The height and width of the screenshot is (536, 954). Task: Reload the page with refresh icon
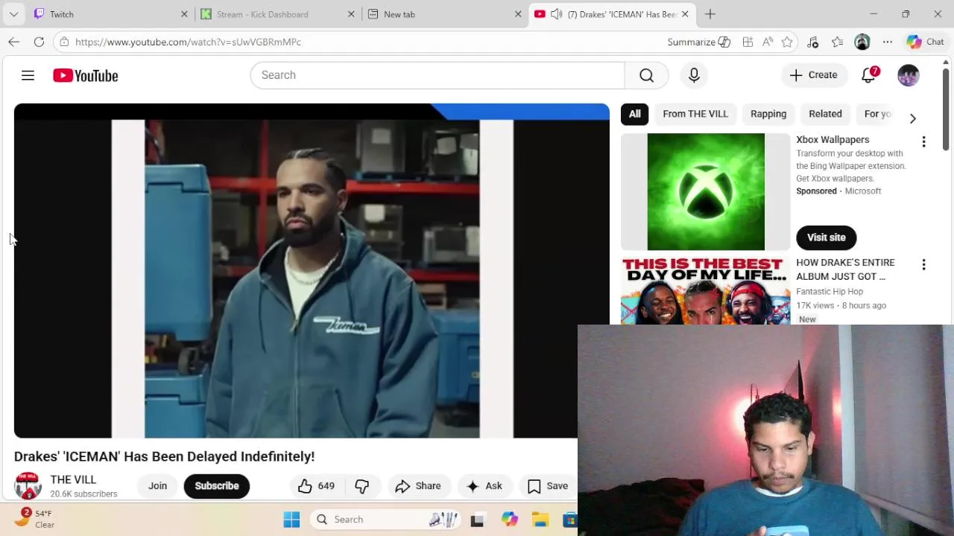click(39, 42)
